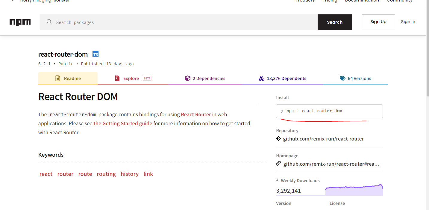Viewport: 429px width, 210px height.
Task: Click the Versions tags icon
Action: click(x=342, y=78)
